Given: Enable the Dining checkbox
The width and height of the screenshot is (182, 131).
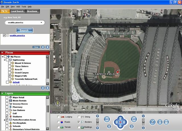Looking at the screenshot, I should [x=79, y=117].
